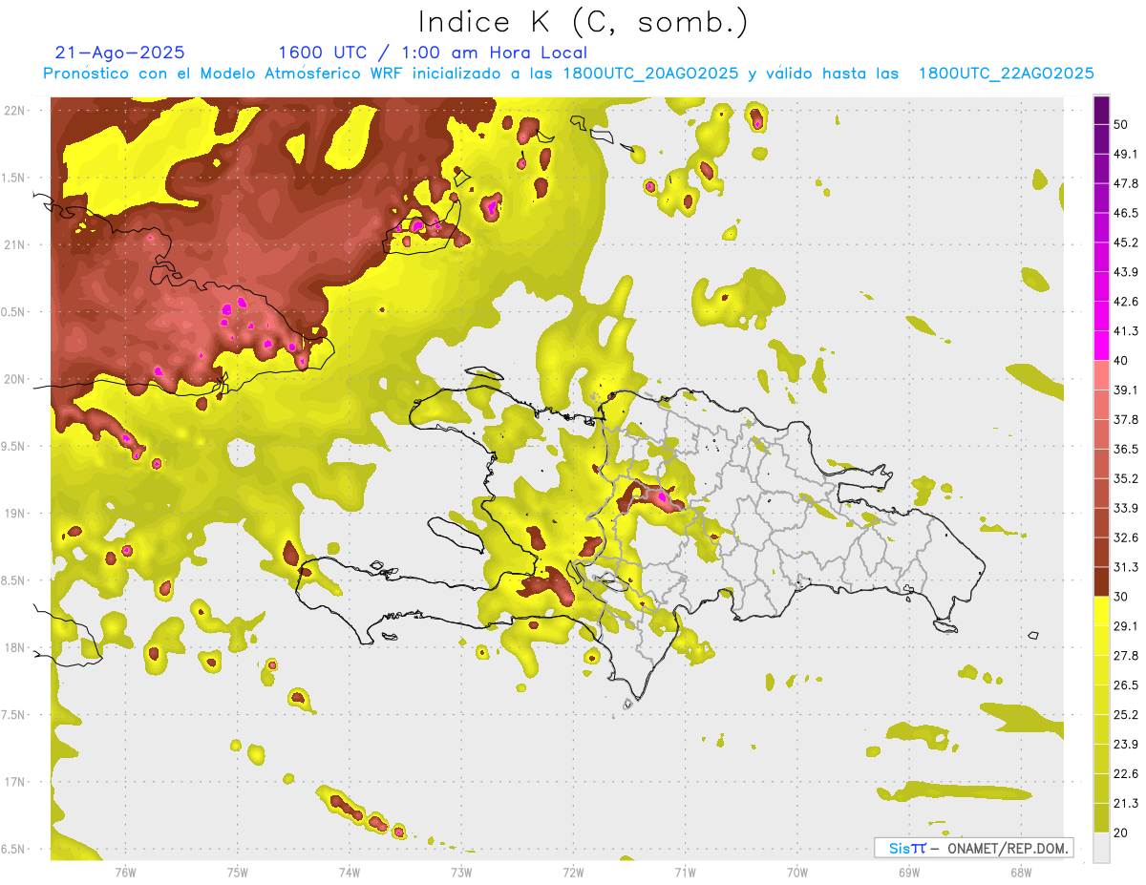Click the "20N" latitude label

coord(14,379)
